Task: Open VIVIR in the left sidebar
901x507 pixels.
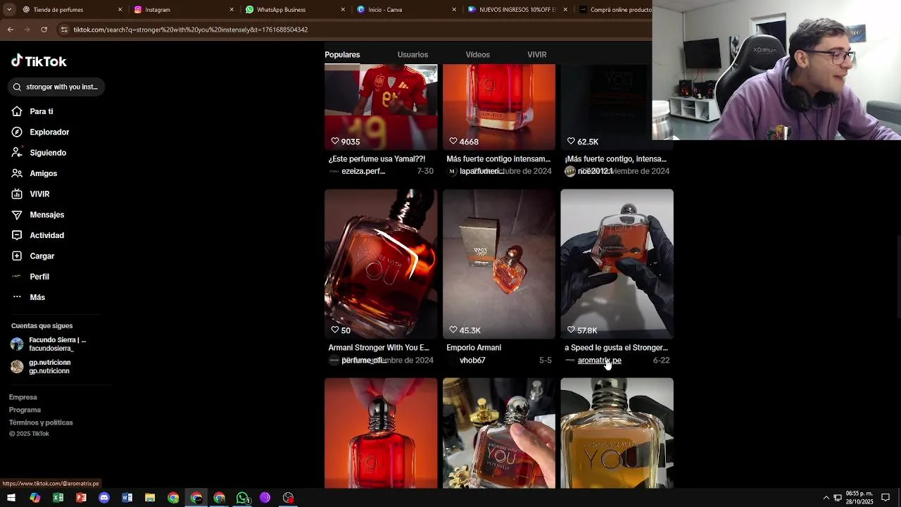Action: click(30, 194)
